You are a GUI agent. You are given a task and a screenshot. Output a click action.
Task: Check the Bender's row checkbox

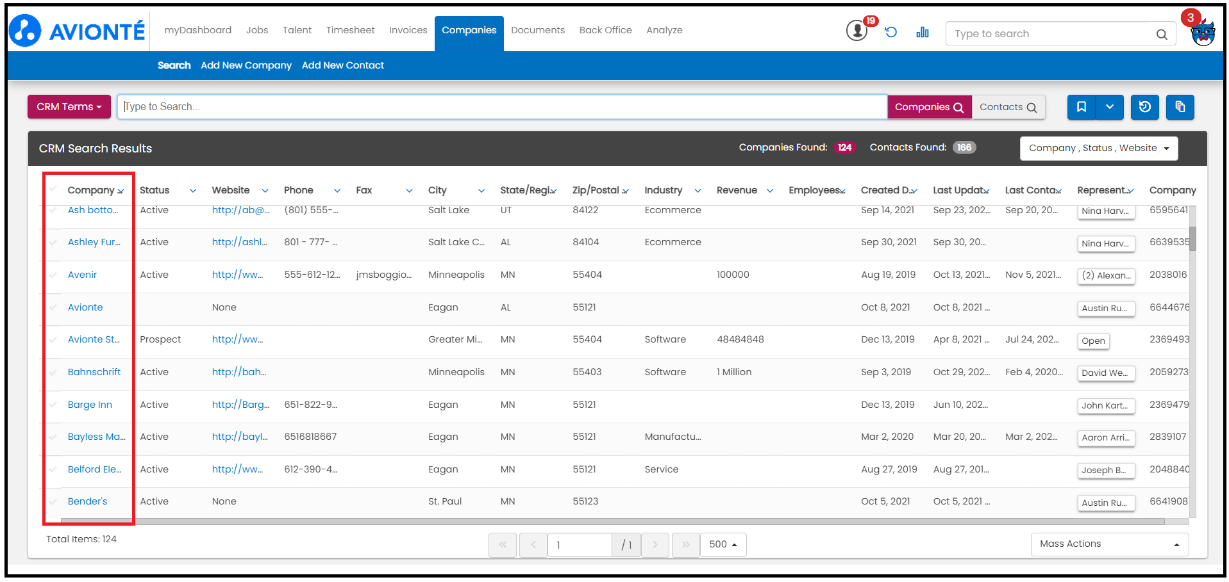pyautogui.click(x=53, y=501)
